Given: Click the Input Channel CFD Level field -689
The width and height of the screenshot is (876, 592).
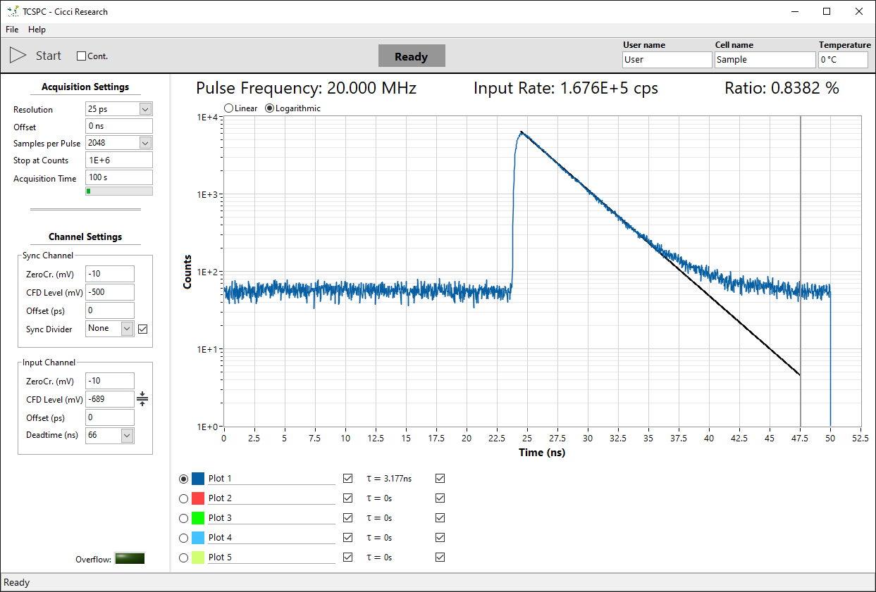Looking at the screenshot, I should [x=110, y=399].
